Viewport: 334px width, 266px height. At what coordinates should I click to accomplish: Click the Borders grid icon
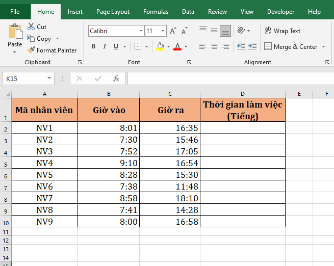click(x=138, y=46)
